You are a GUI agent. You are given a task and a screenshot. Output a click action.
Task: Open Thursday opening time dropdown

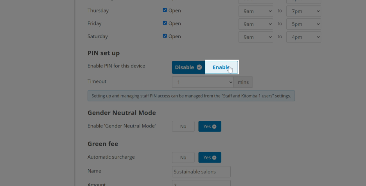click(256, 11)
